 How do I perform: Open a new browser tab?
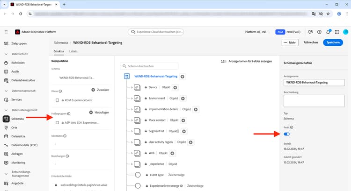coord(64,4)
